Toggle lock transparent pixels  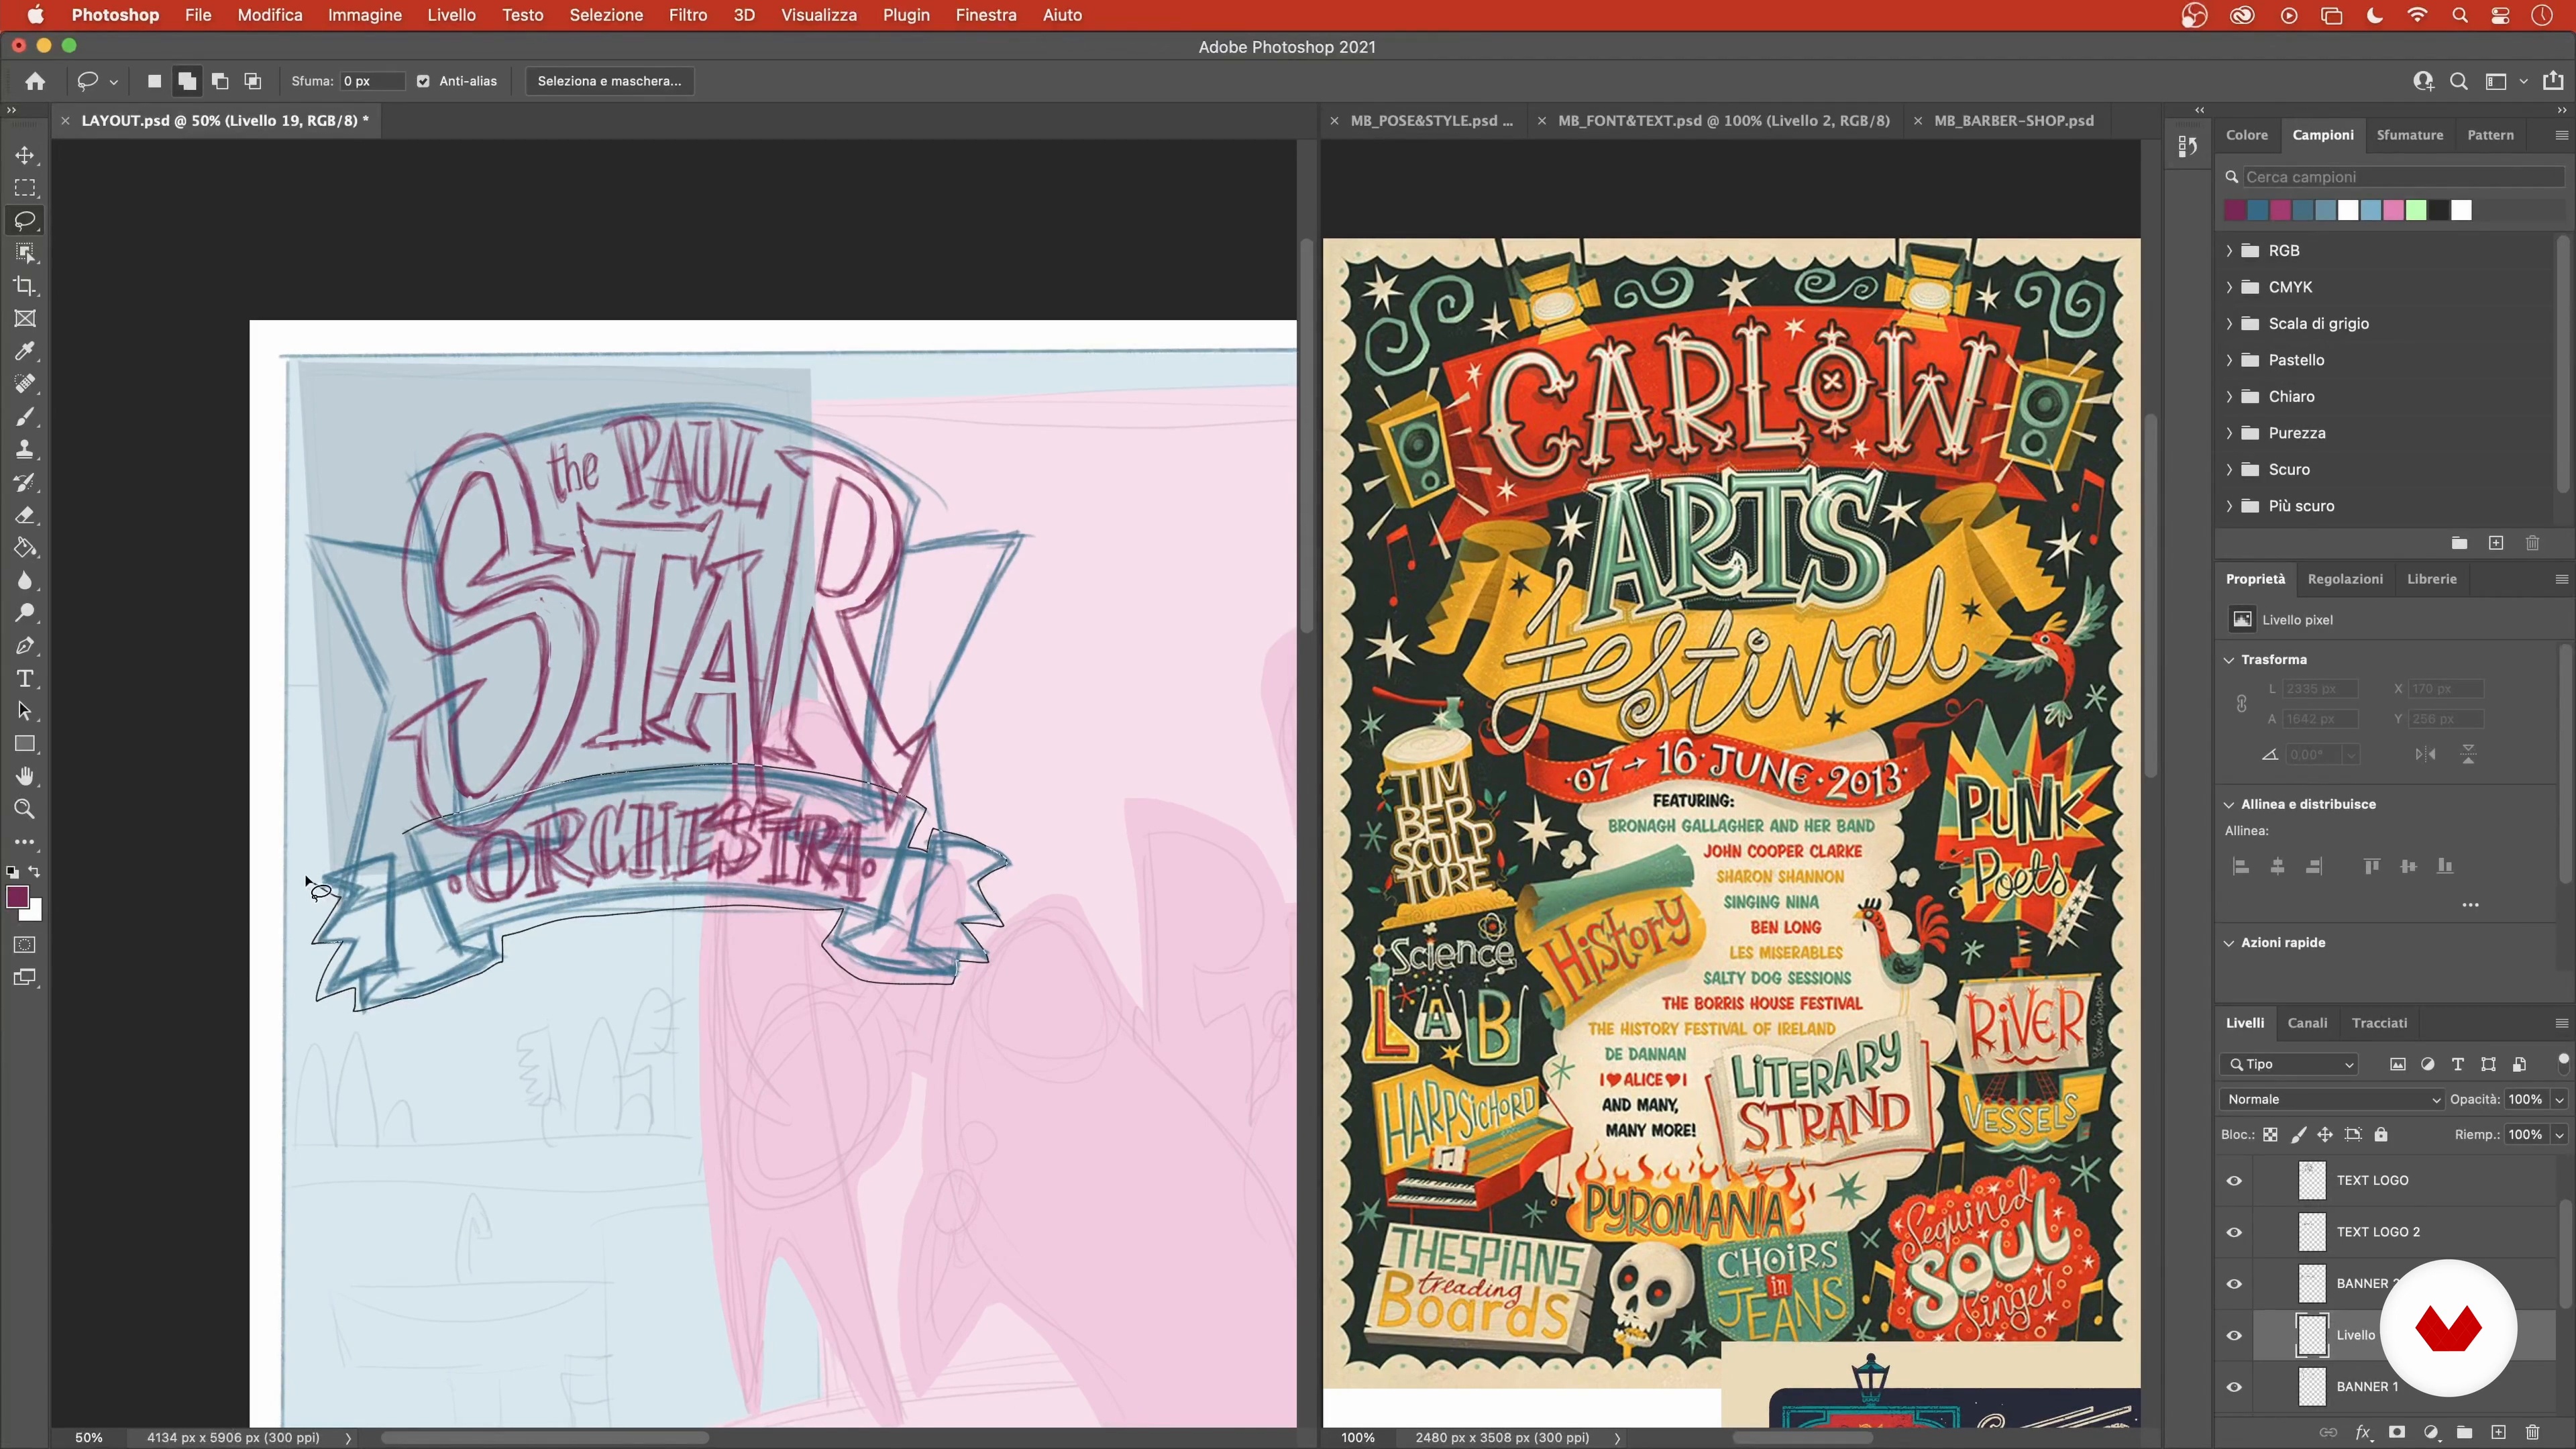point(2271,1135)
